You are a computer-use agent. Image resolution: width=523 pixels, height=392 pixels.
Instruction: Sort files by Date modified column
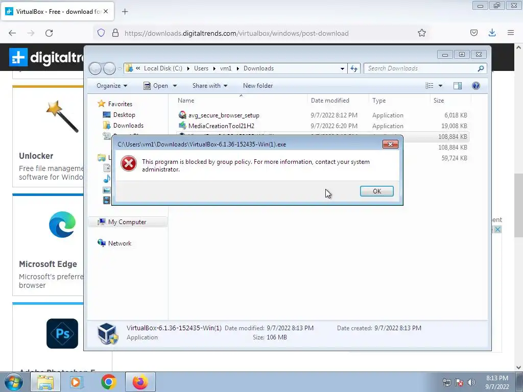coord(330,101)
